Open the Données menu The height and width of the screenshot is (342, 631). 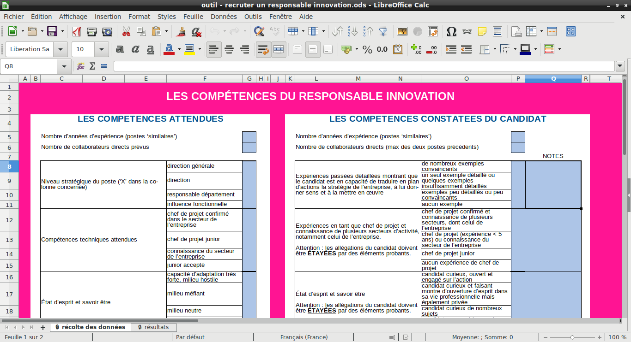(224, 17)
